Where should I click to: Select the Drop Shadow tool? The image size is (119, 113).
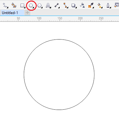pyautogui.click(x=74, y=6)
